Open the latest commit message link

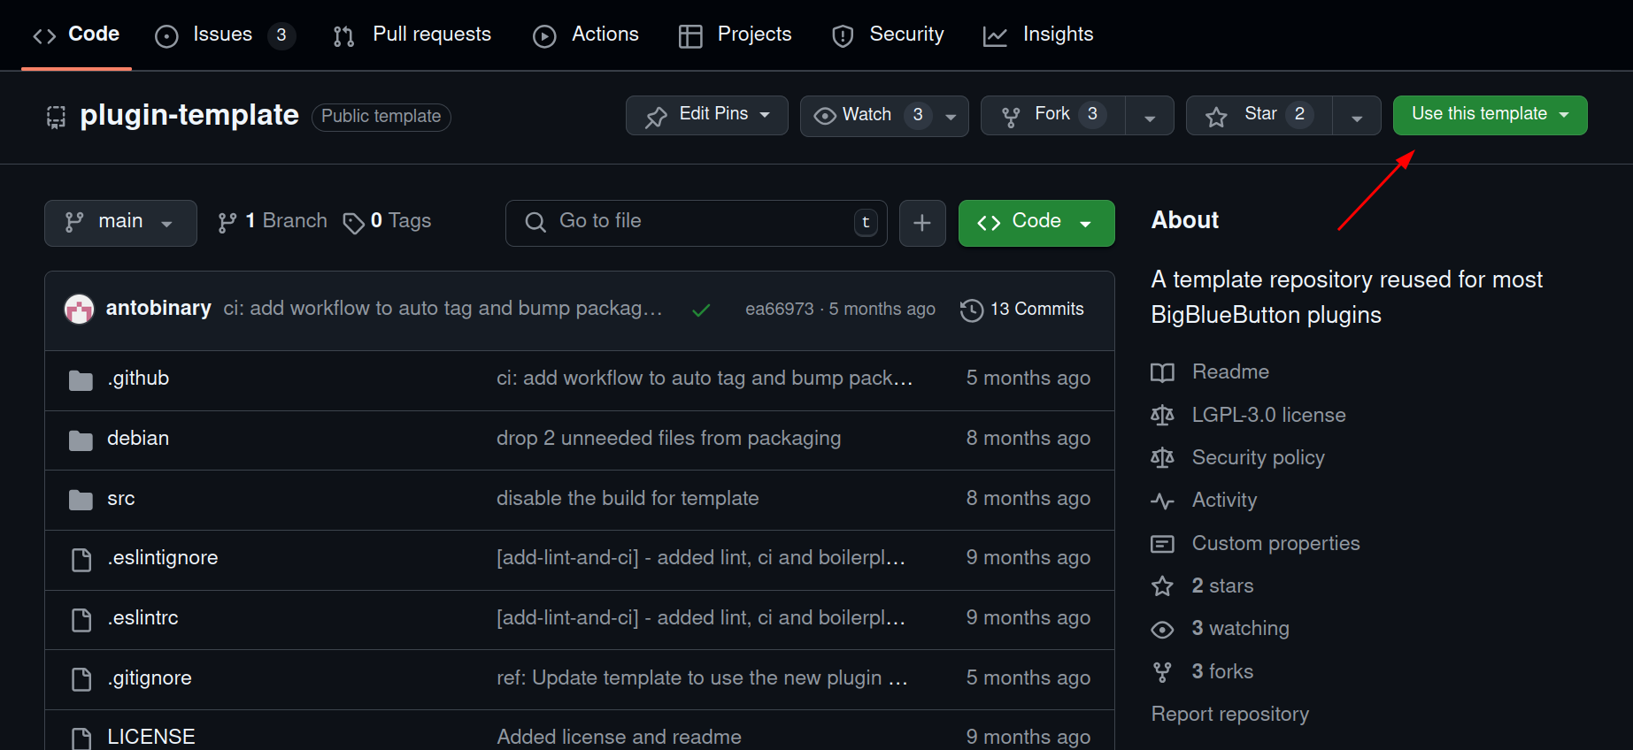443,308
